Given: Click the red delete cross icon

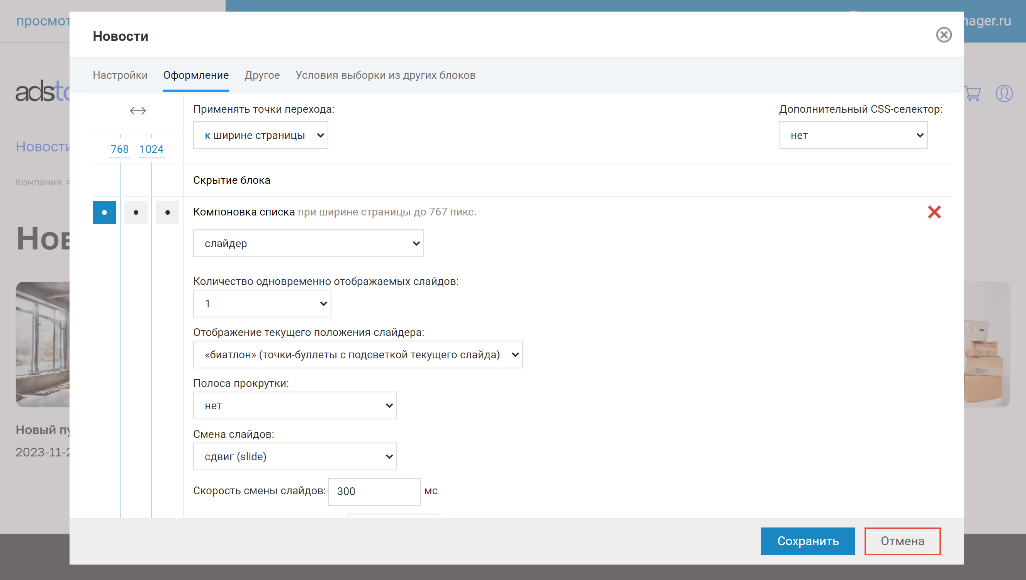Looking at the screenshot, I should click(x=934, y=212).
